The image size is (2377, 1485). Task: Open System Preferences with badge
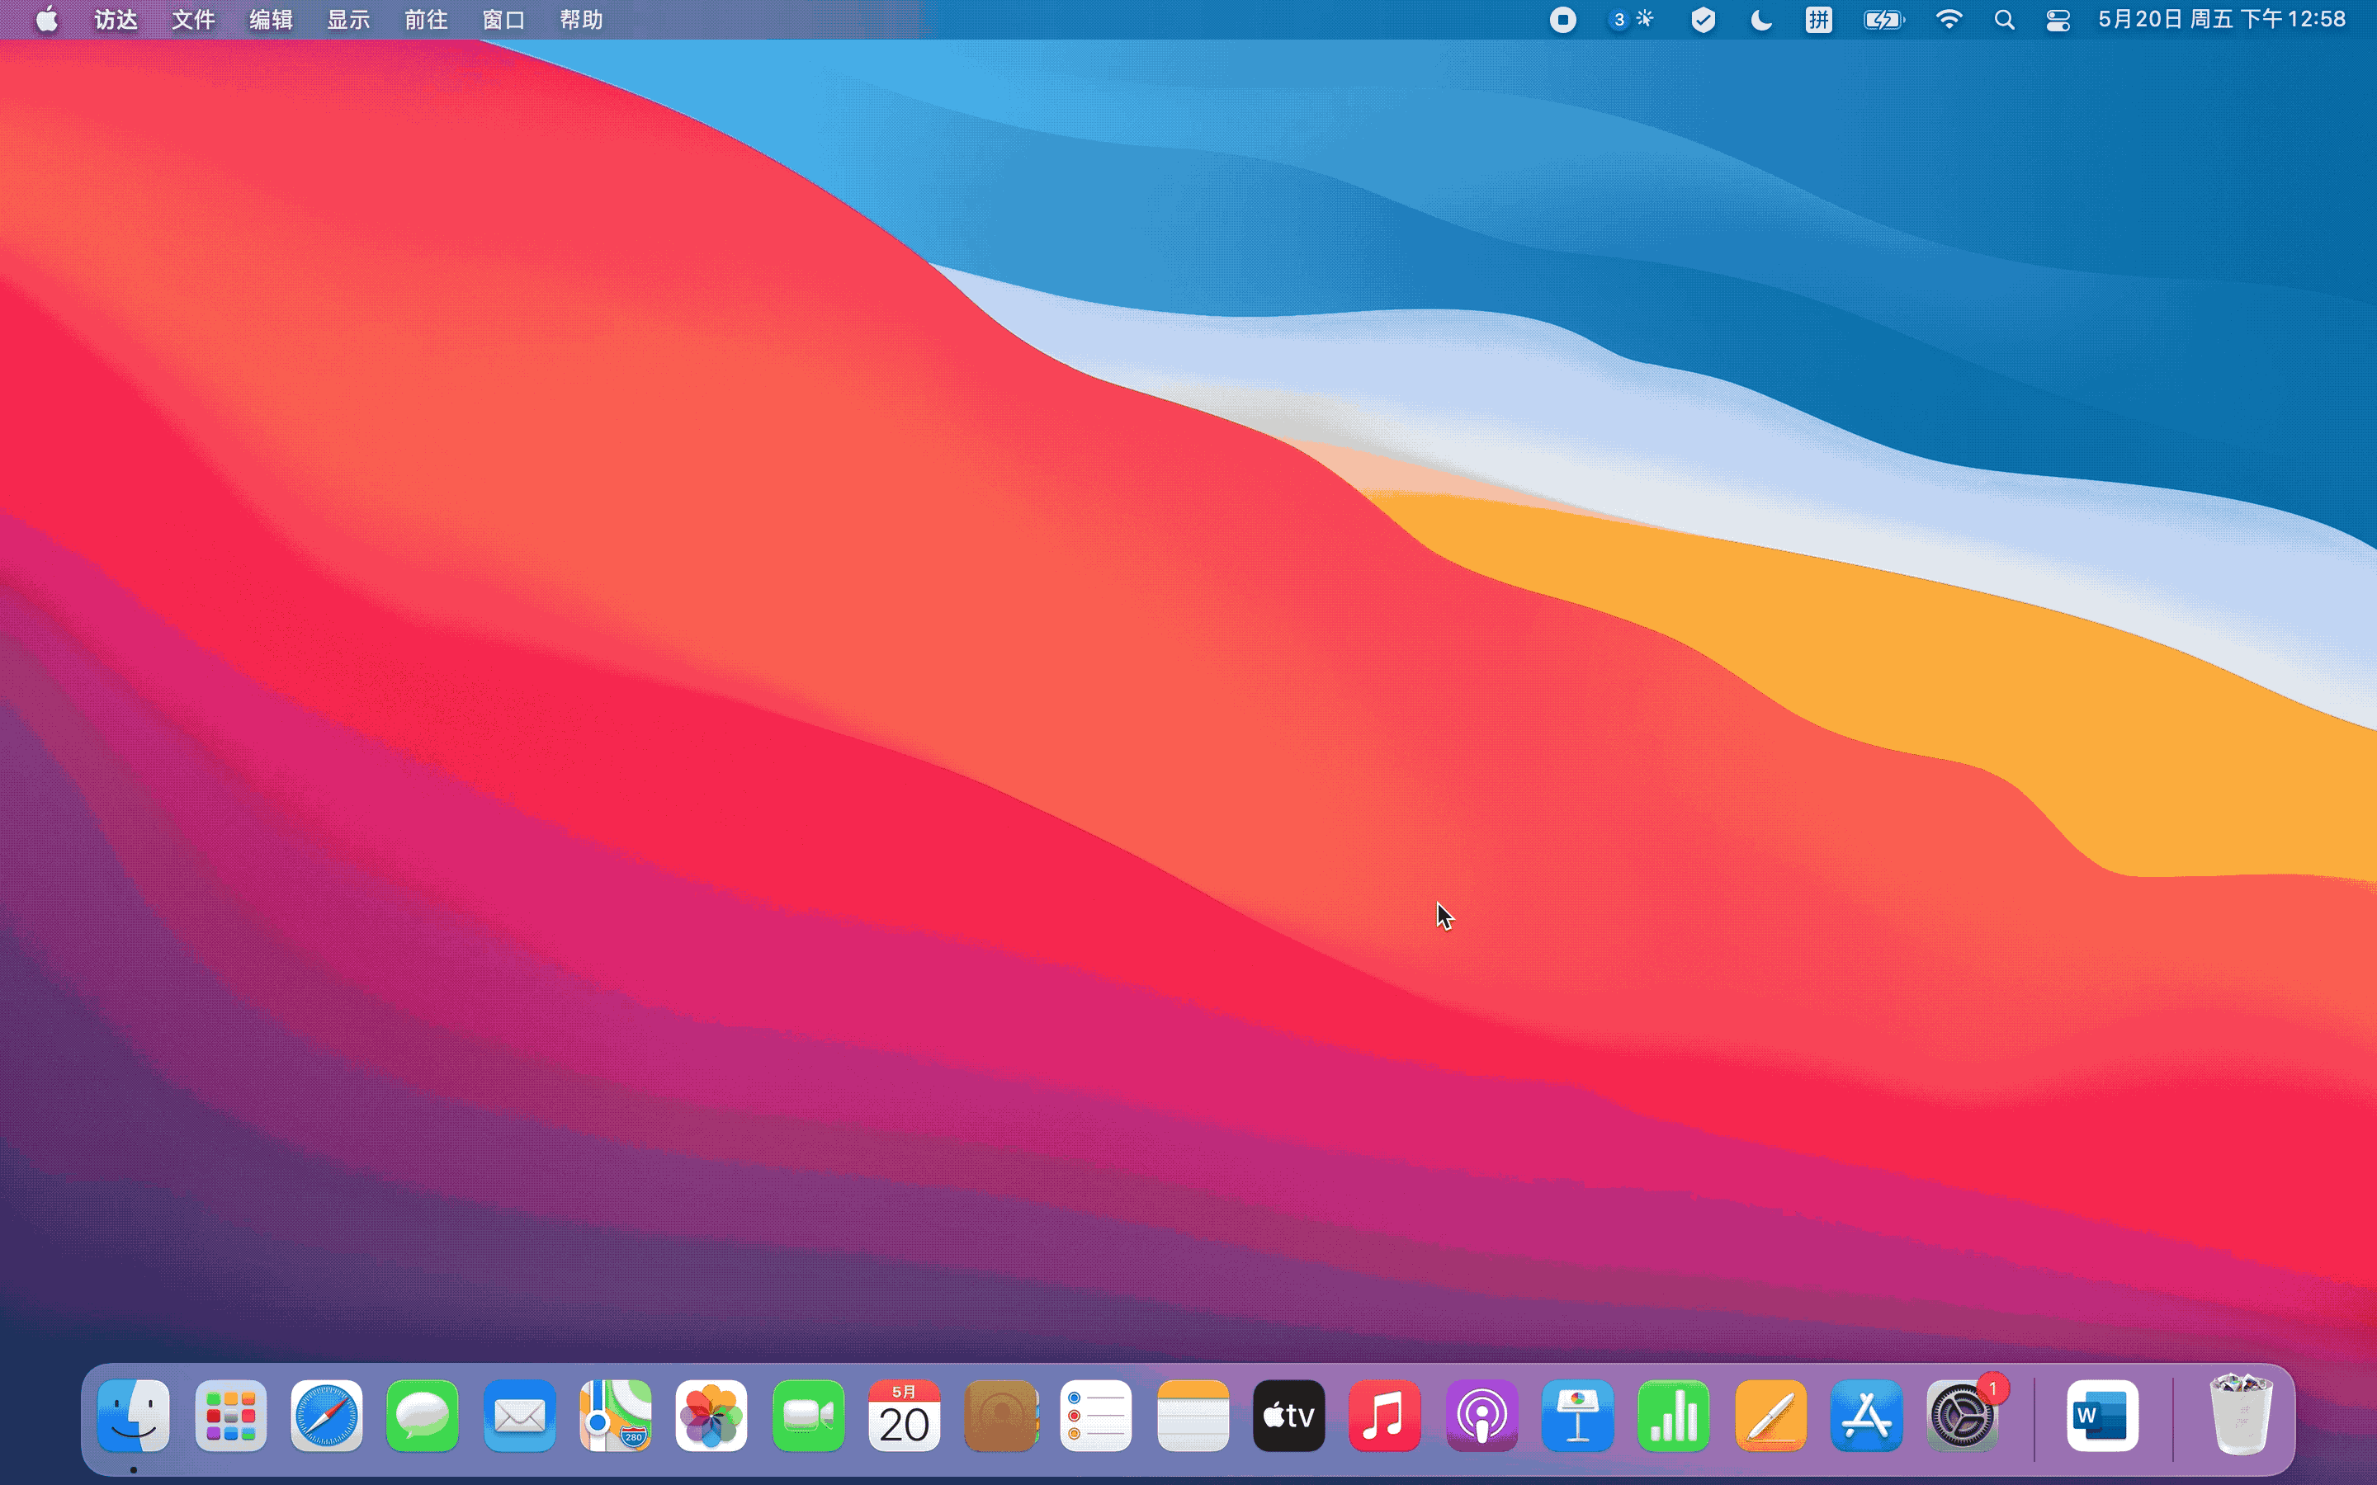[x=1963, y=1415]
